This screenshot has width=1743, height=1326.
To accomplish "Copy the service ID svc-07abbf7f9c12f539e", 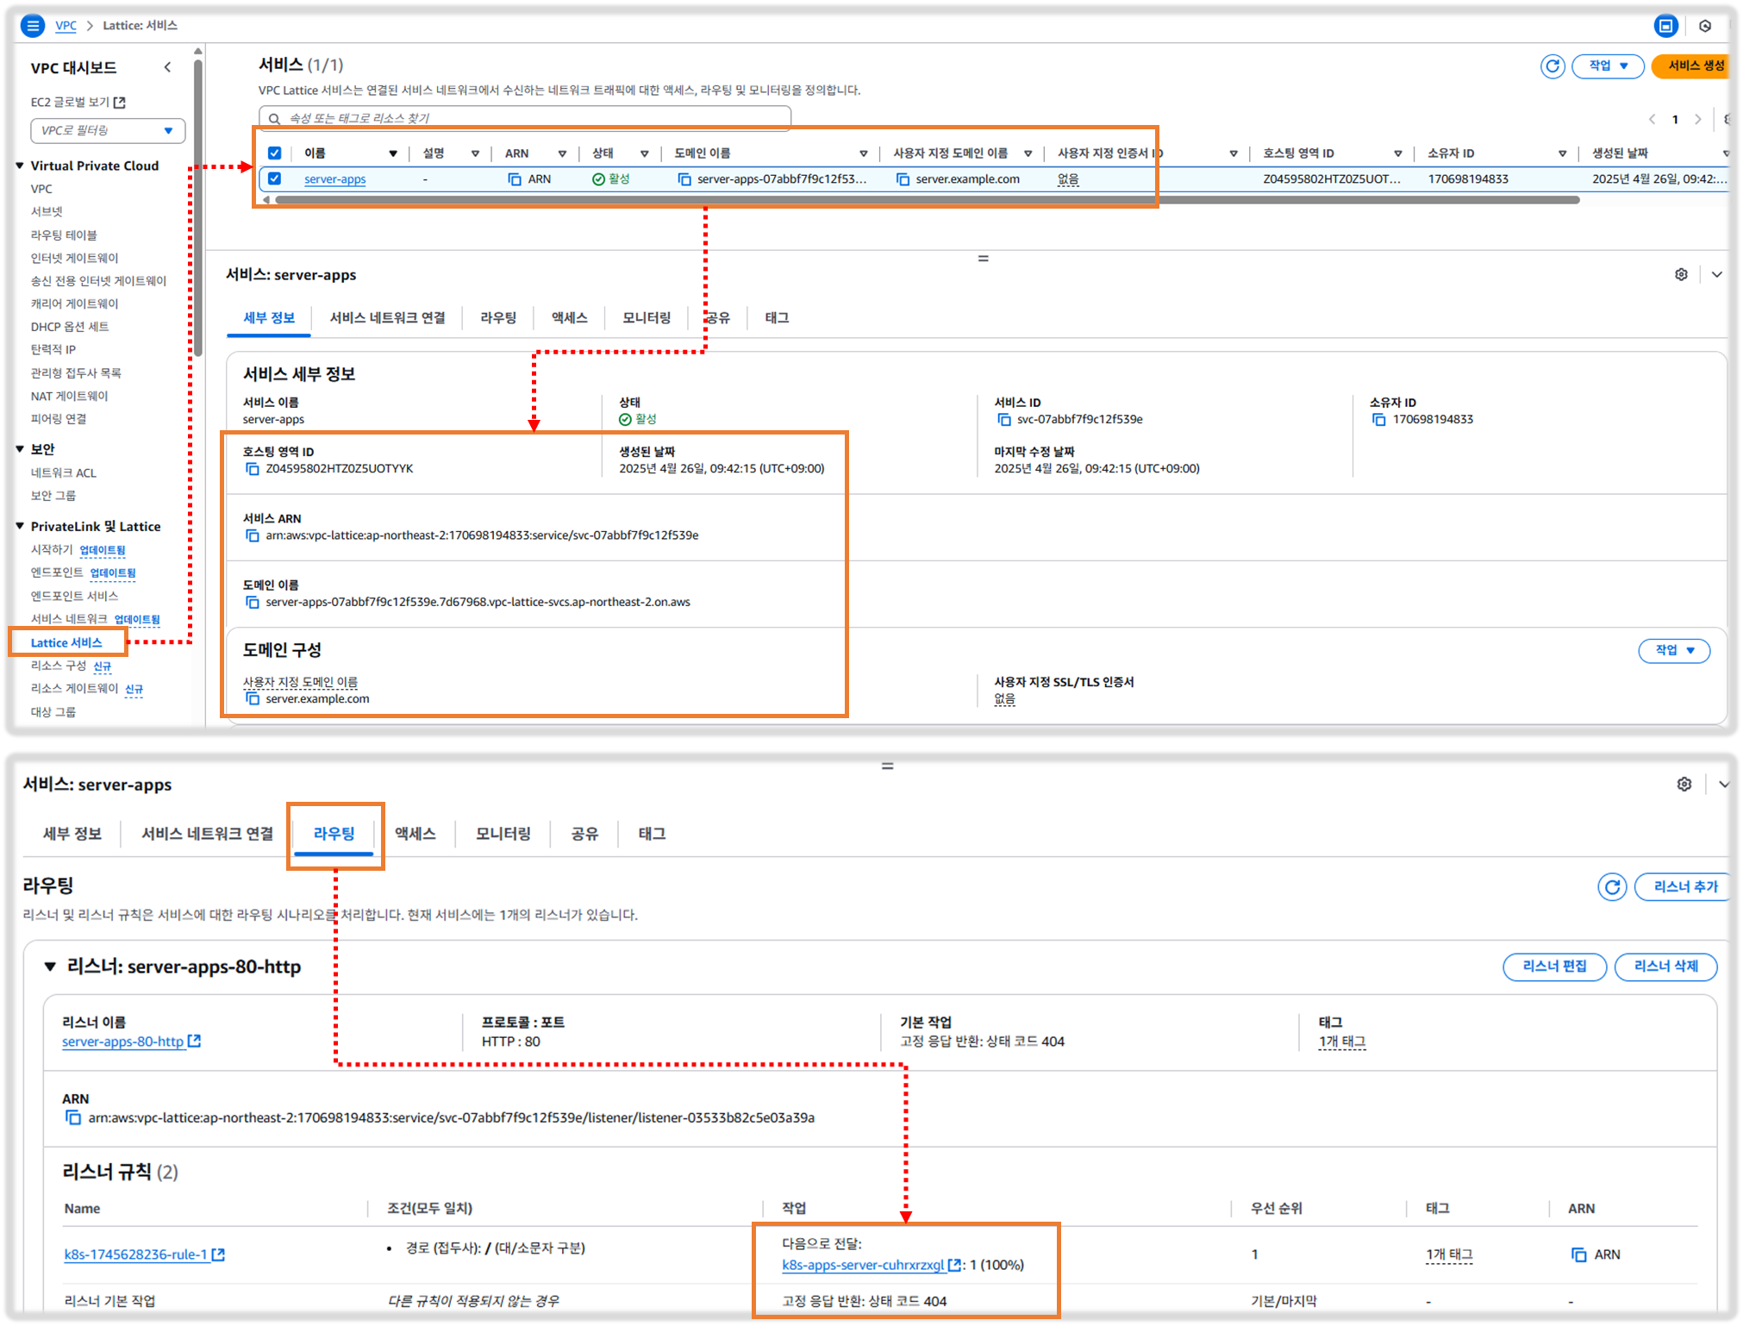I will coord(1003,420).
